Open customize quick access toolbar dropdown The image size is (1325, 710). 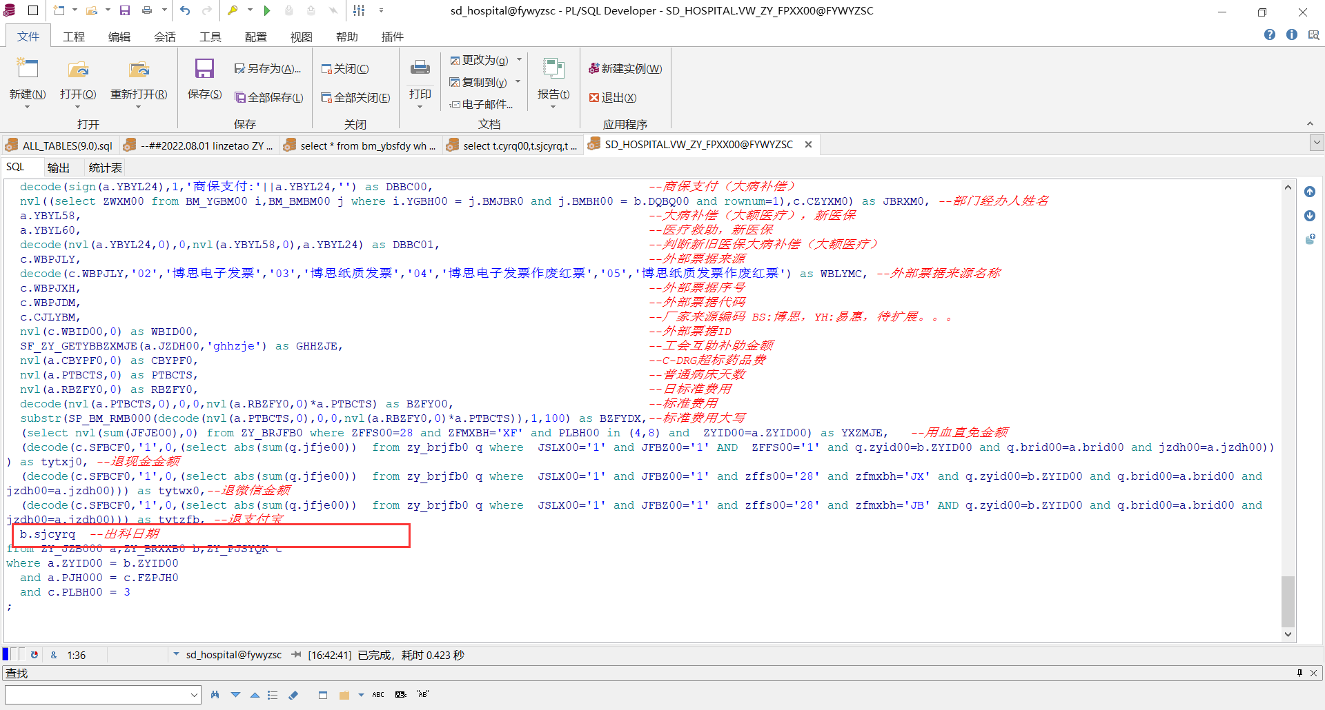tap(381, 10)
